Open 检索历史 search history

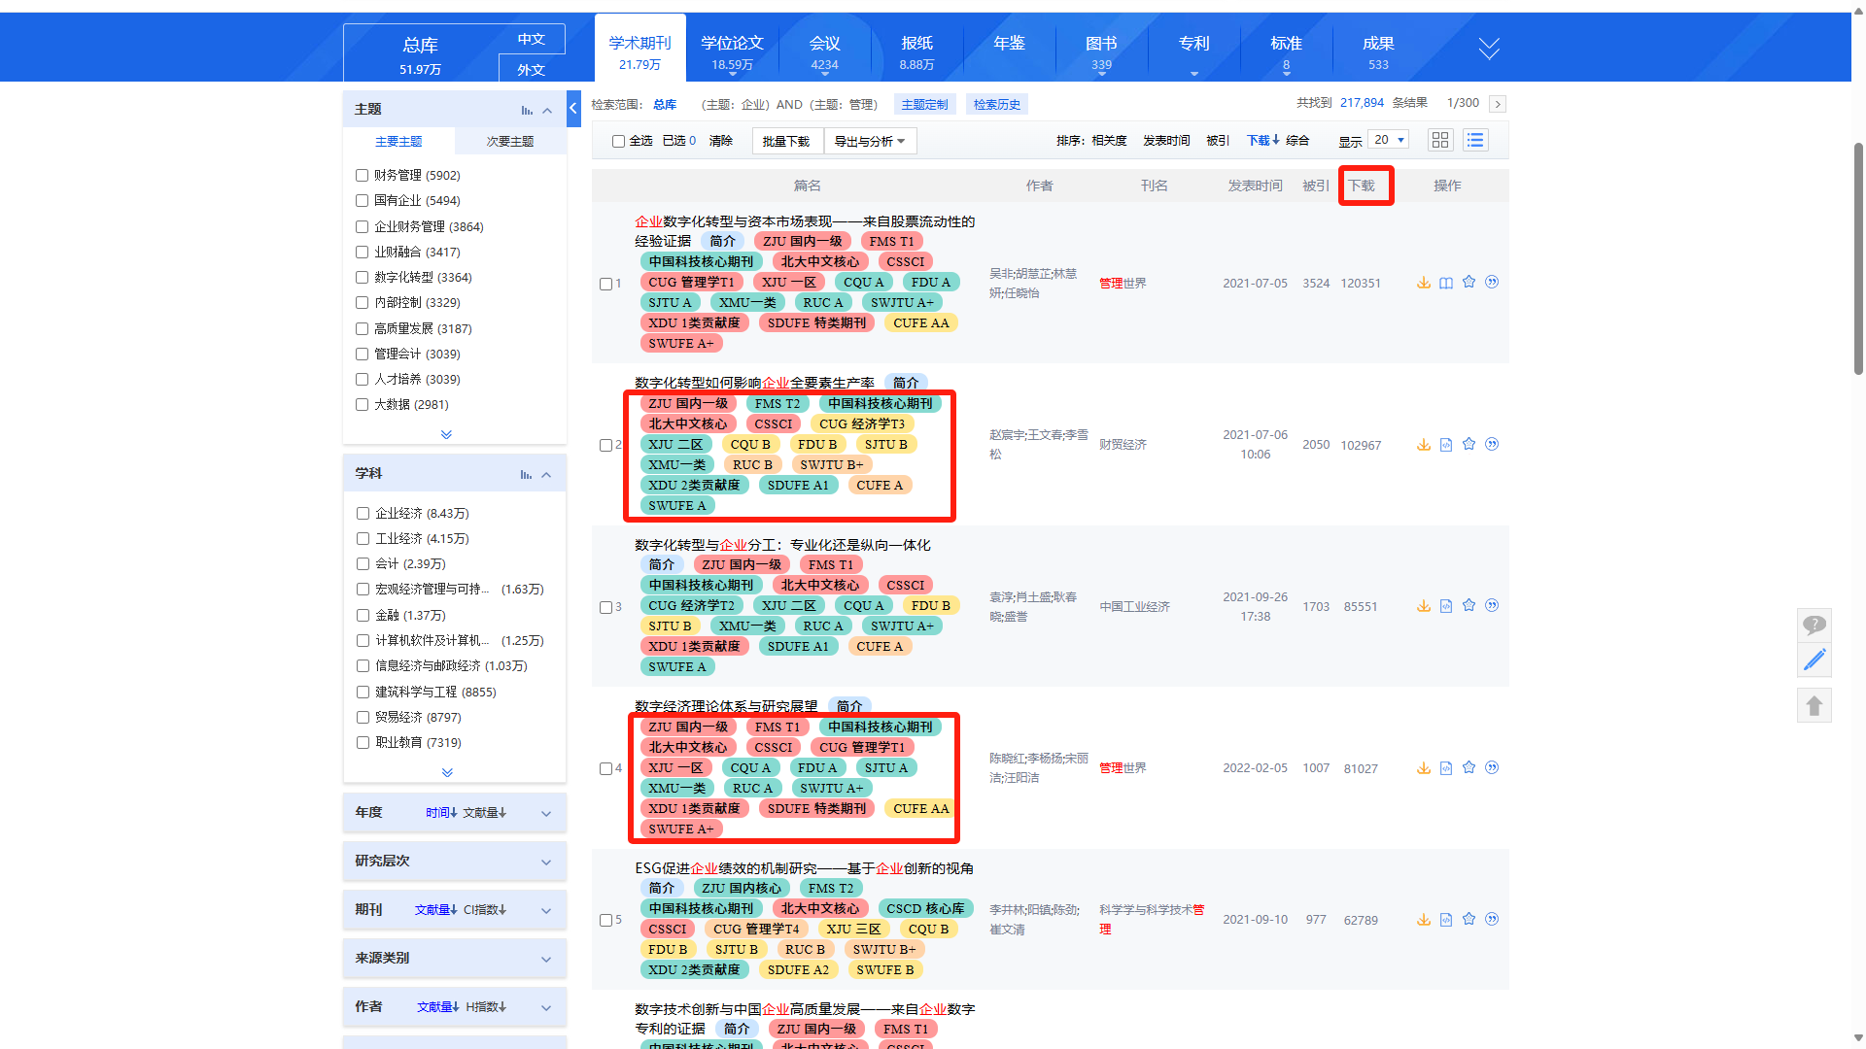click(997, 105)
